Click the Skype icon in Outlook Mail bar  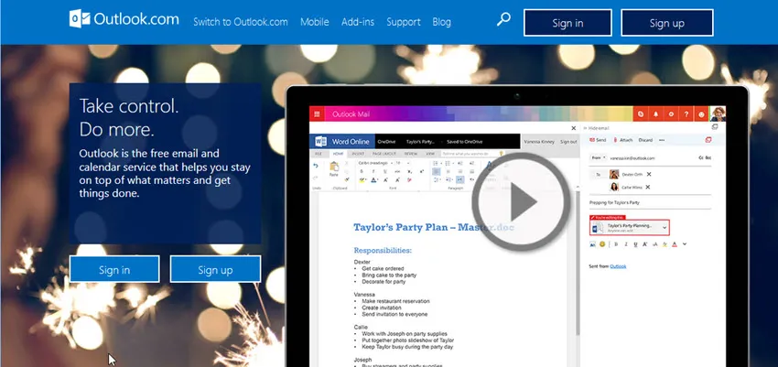[x=640, y=114]
